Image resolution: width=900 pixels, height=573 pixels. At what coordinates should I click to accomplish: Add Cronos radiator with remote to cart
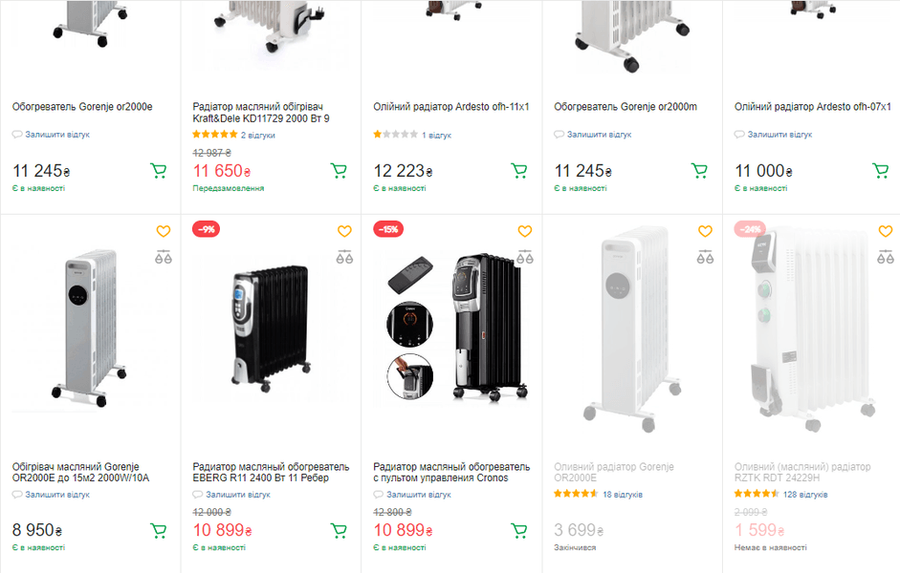518,531
